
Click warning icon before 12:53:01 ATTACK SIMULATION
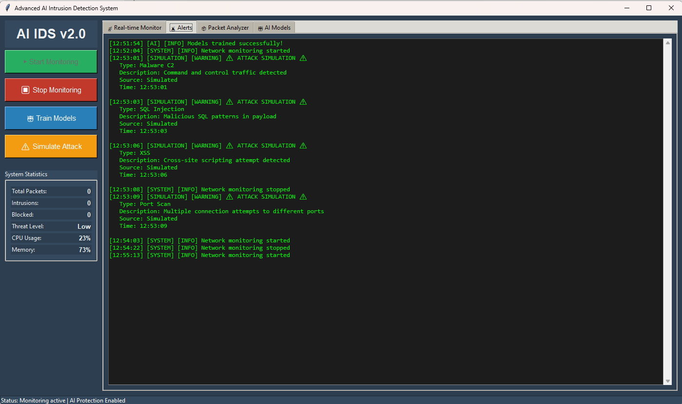click(x=230, y=58)
